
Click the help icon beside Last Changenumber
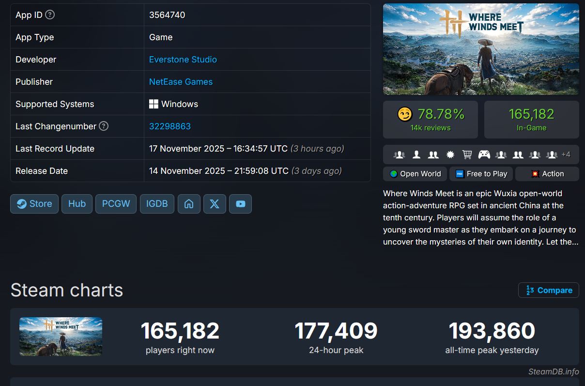(104, 126)
